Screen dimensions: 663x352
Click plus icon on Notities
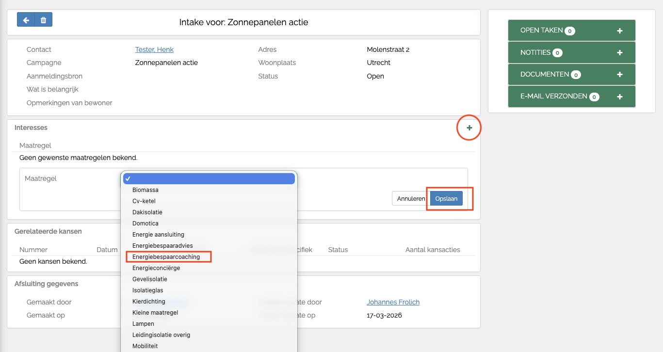coord(619,52)
